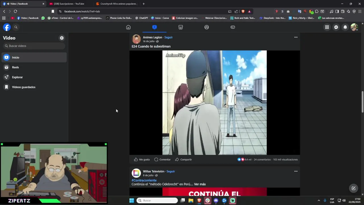
Task: Go back in browser history
Action: (x=4, y=11)
